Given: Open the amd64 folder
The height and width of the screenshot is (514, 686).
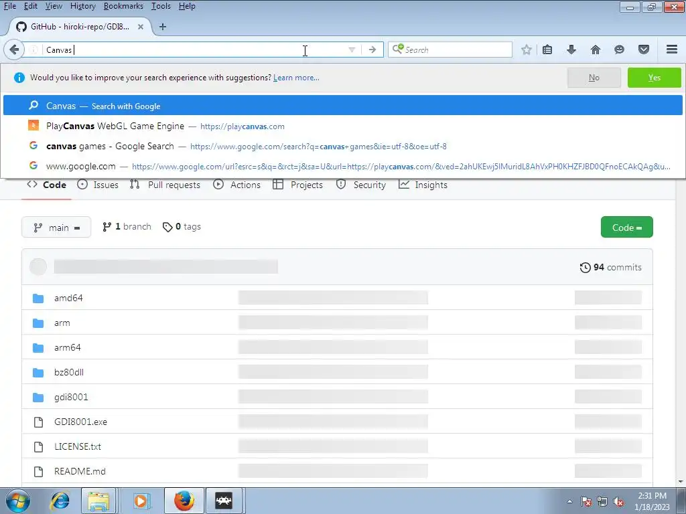Looking at the screenshot, I should pyautogui.click(x=68, y=298).
